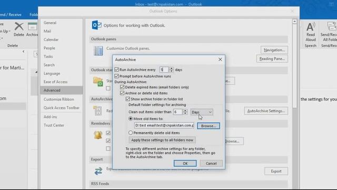Decrease Clean out items older than value

point(185,113)
